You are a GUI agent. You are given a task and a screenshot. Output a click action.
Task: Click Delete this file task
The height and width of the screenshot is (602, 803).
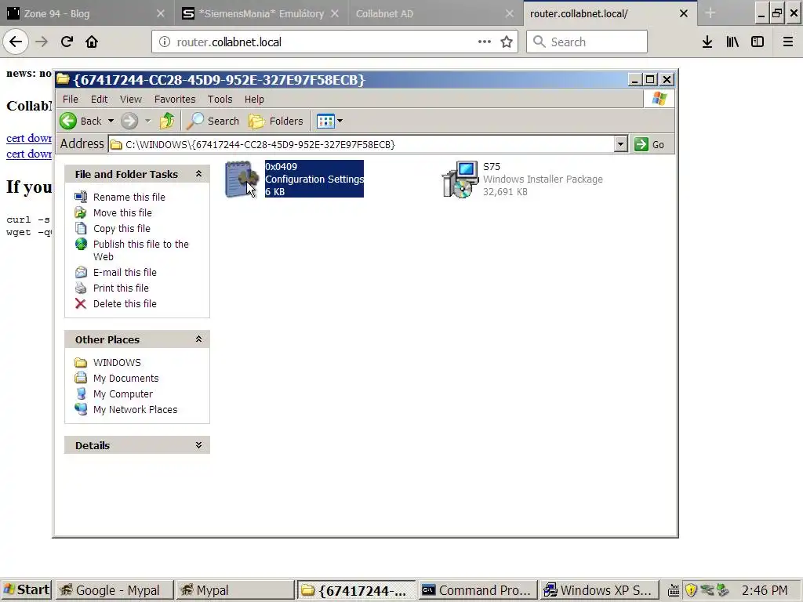(x=125, y=304)
